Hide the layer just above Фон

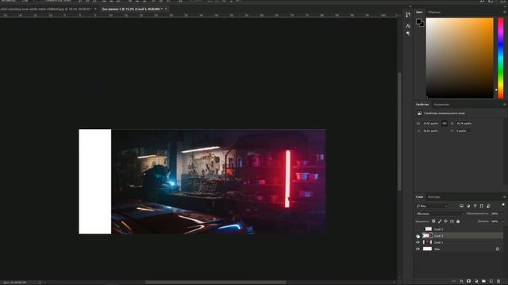[x=418, y=242]
